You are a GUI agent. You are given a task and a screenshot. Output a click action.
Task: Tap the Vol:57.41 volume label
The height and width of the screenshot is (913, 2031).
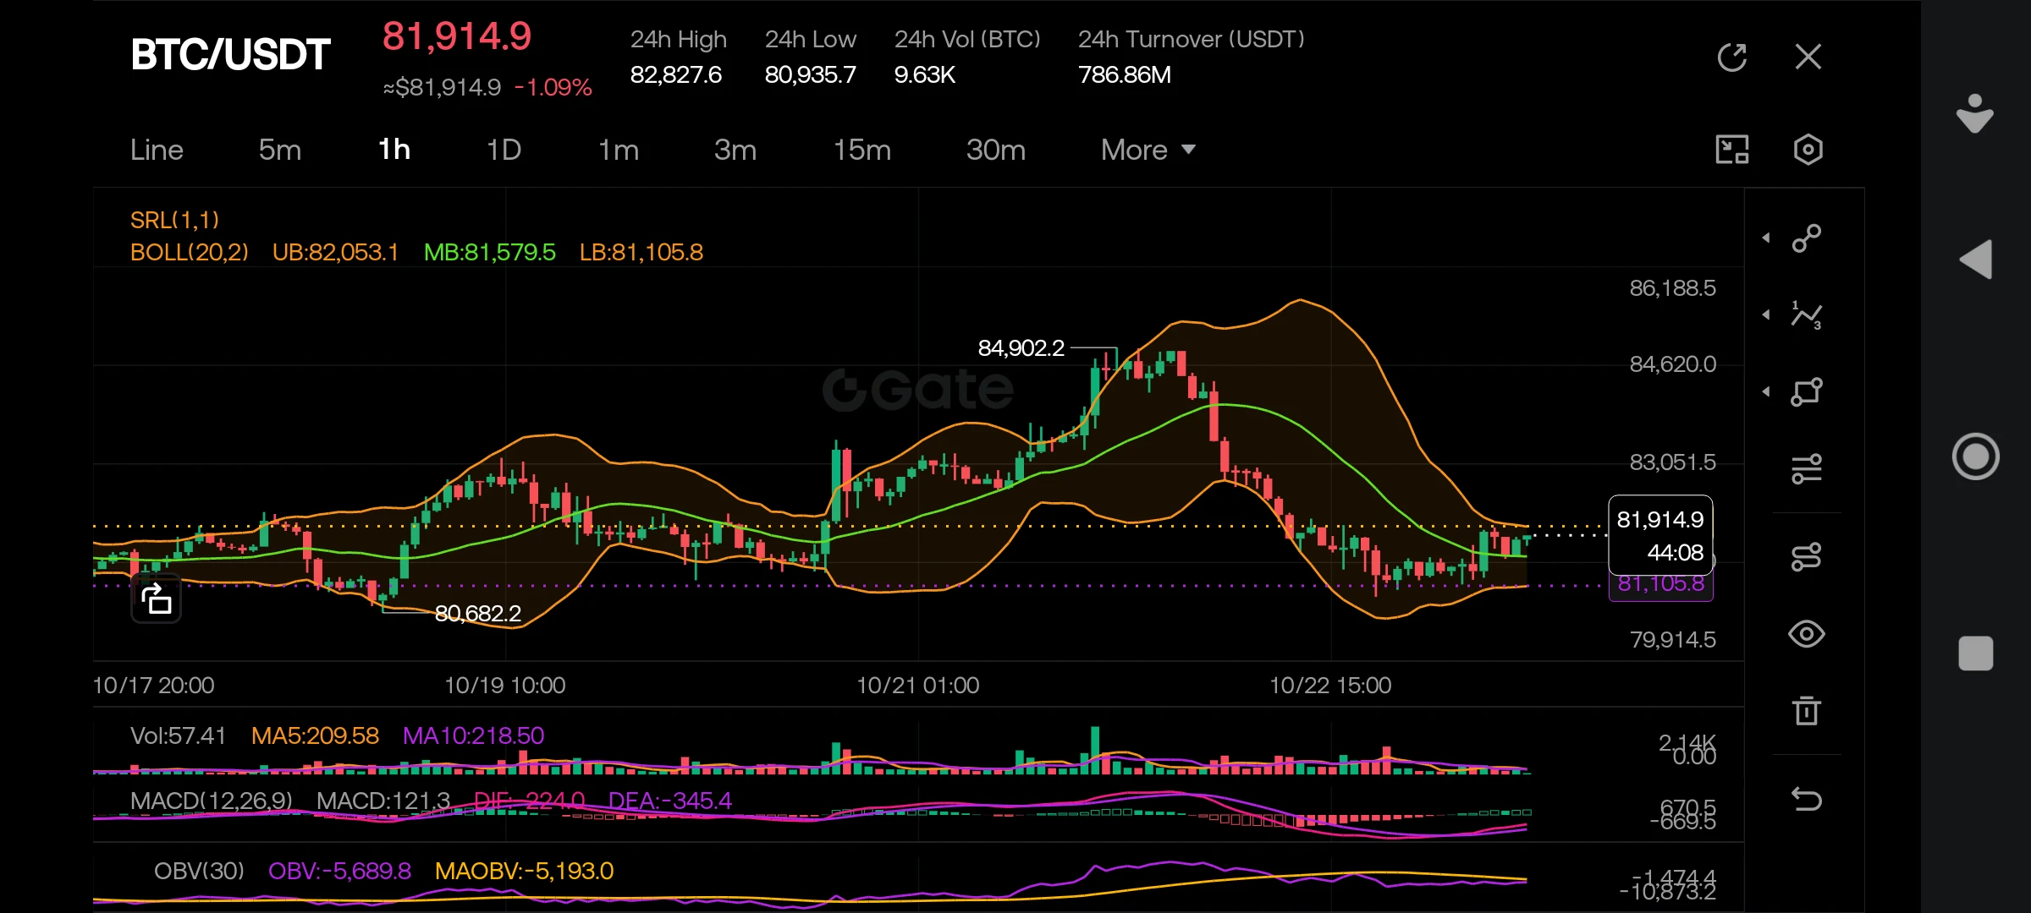179,735
